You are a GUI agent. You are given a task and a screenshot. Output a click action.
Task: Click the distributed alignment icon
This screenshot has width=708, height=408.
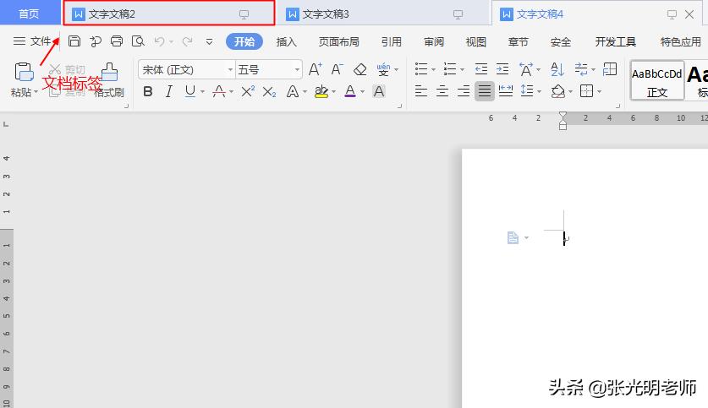coord(505,91)
